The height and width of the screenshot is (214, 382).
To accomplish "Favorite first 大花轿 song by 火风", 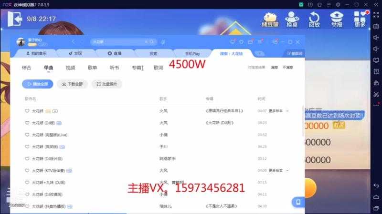I will coord(27,111).
